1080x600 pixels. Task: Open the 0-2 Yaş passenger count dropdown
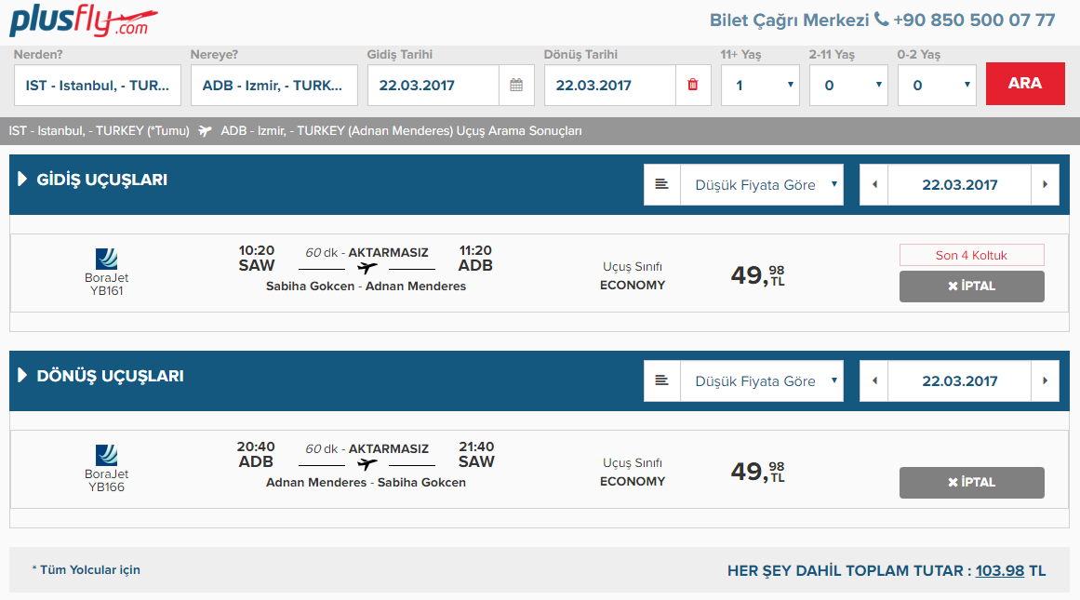tap(937, 86)
